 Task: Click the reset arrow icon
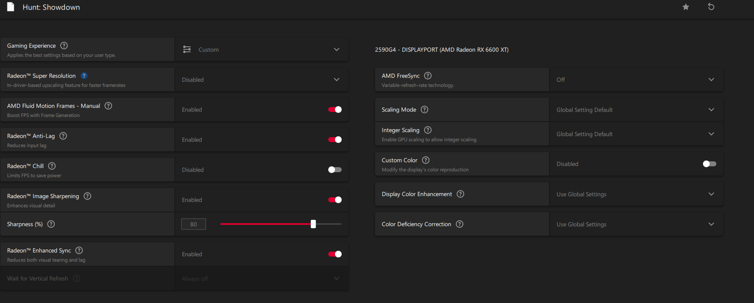(711, 7)
